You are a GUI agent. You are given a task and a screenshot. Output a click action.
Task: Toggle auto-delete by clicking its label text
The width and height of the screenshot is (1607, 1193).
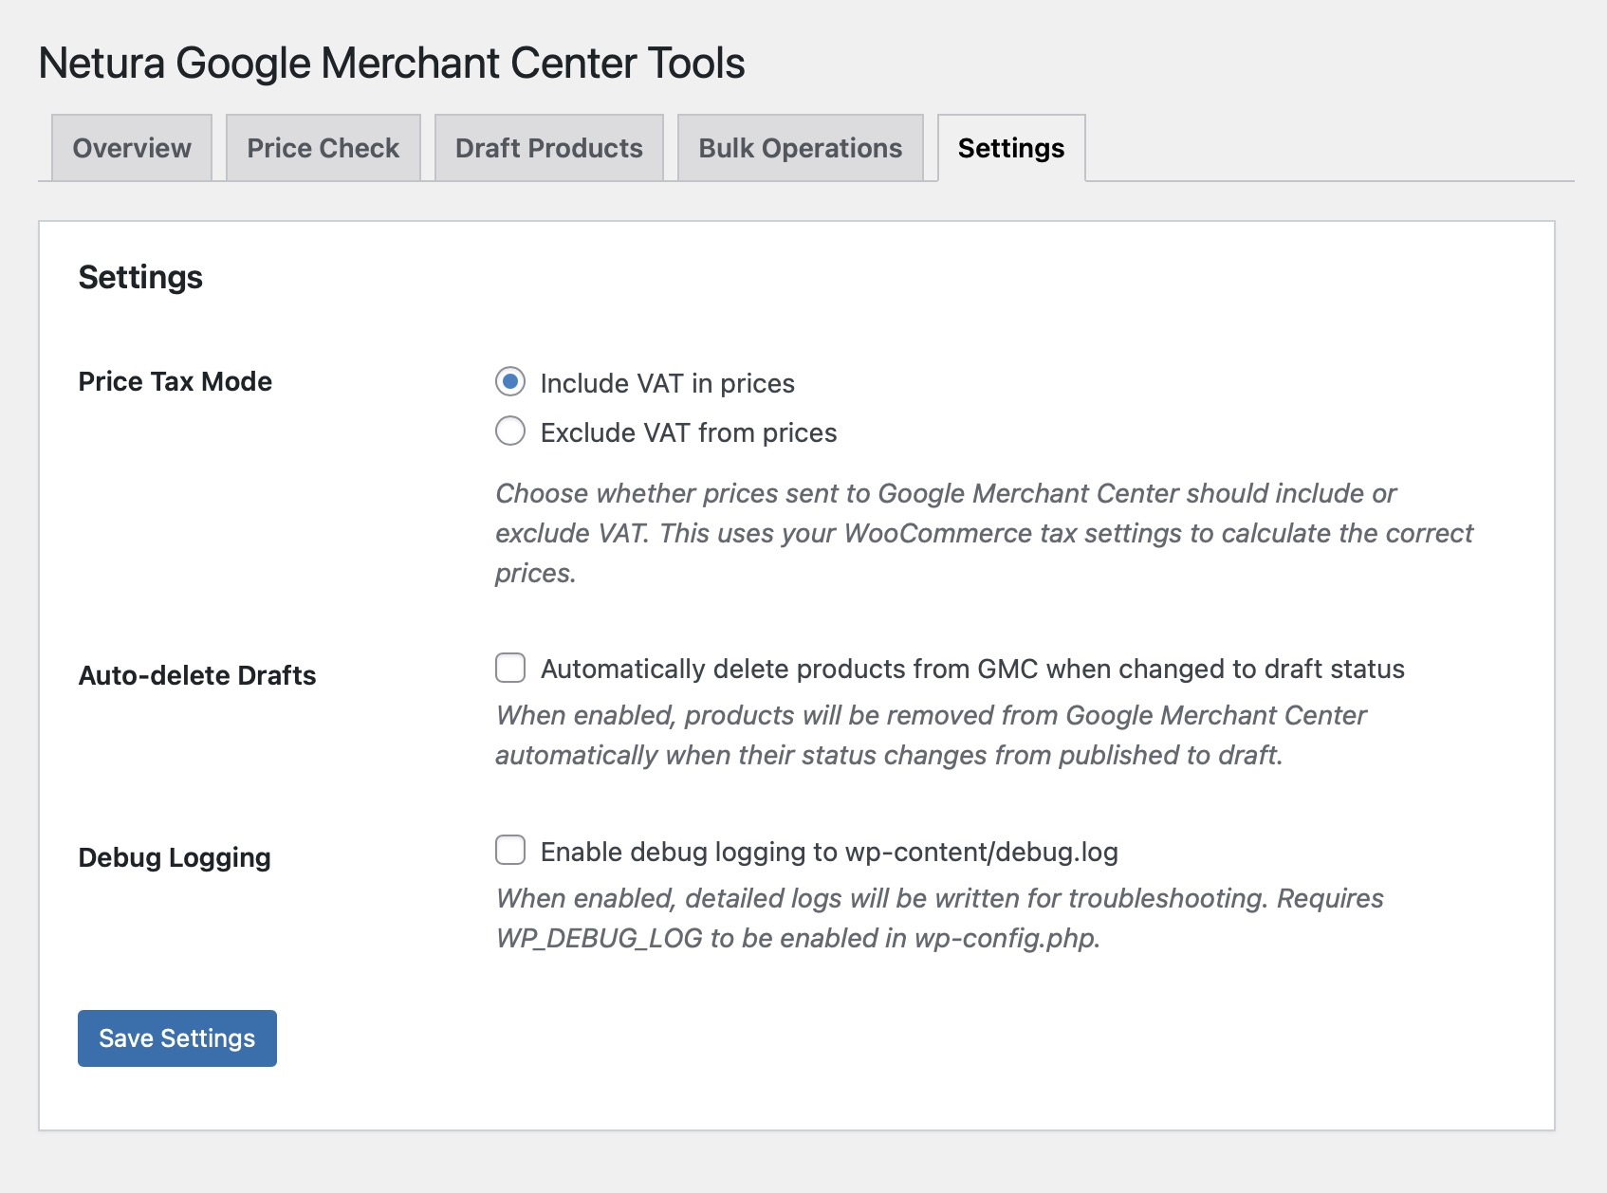click(971, 669)
